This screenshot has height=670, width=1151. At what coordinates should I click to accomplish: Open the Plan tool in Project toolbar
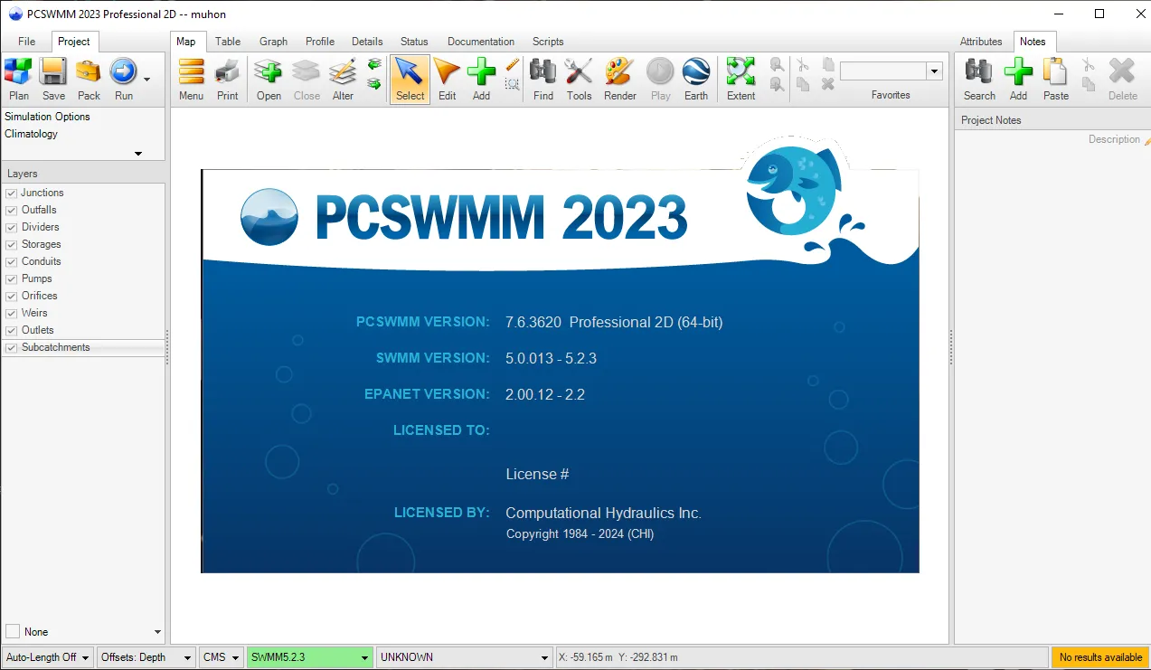18,80
